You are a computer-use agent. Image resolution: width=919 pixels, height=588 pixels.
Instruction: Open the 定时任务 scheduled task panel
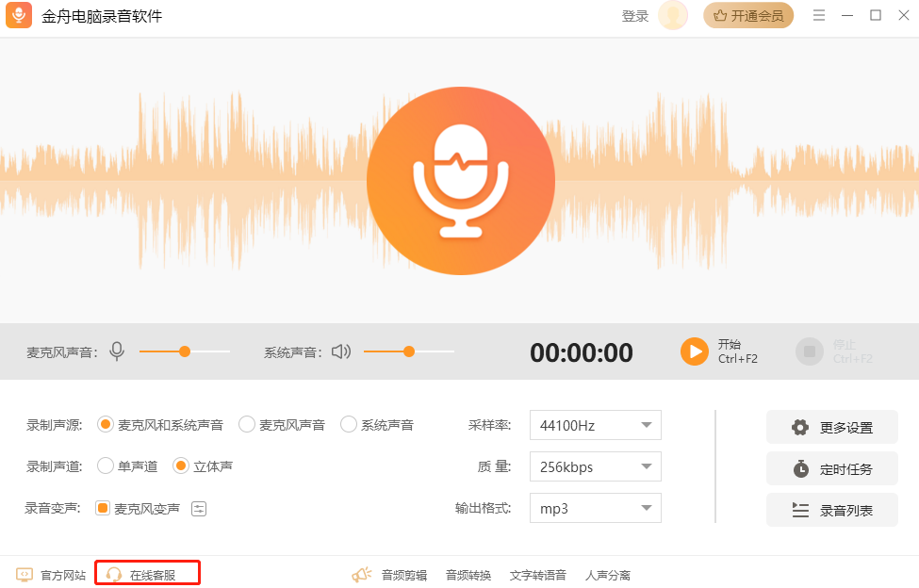831,467
